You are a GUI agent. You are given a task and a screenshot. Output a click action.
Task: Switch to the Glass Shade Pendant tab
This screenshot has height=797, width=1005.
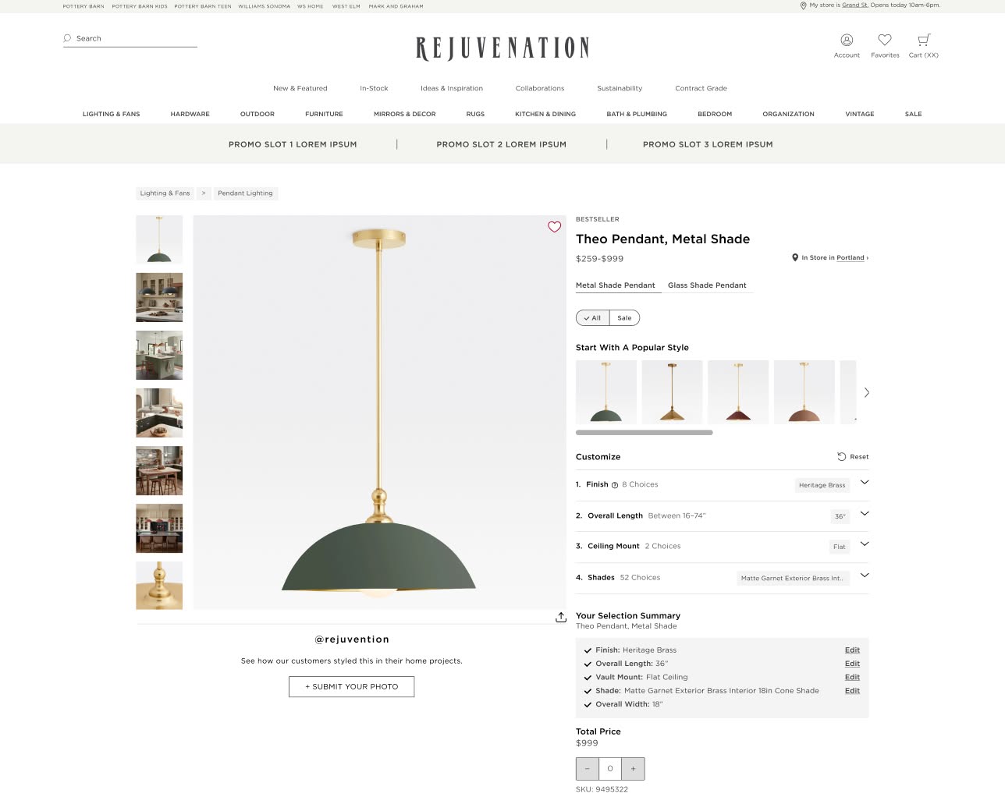tap(706, 285)
